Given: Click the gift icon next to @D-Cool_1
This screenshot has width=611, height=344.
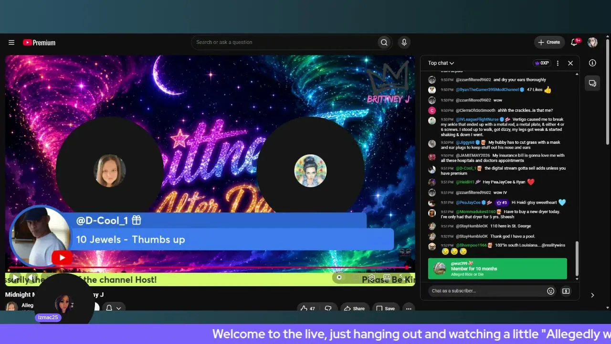Looking at the screenshot, I should point(137,220).
